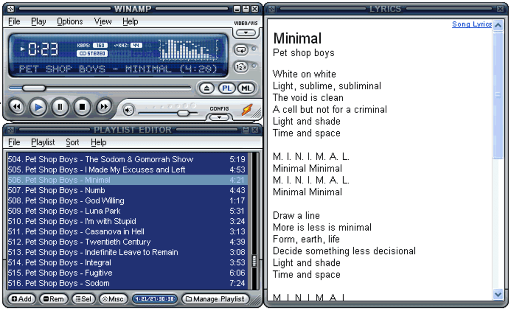Click the orange lightning bolt icon
The height and width of the screenshot is (311, 511).
(247, 109)
